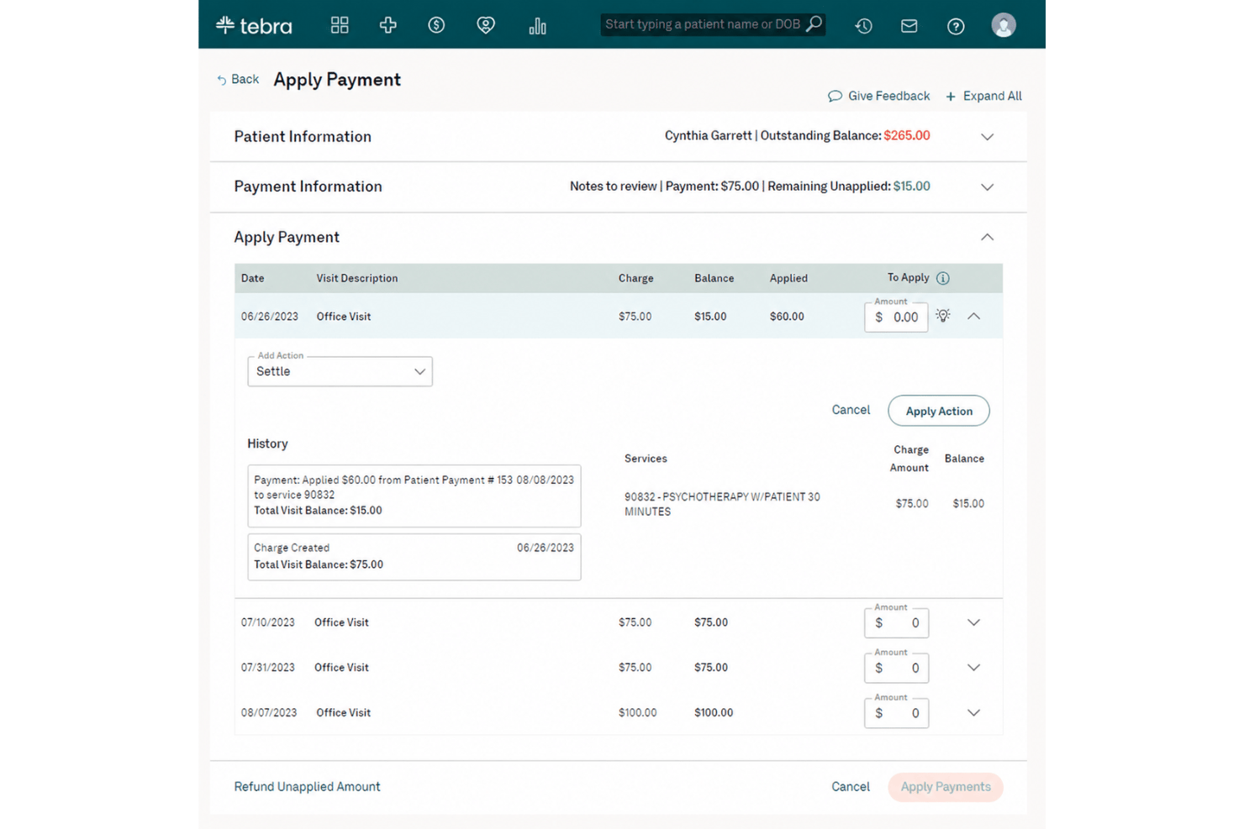This screenshot has width=1244, height=829.
Task: Open the billing dollar icon
Action: click(436, 25)
